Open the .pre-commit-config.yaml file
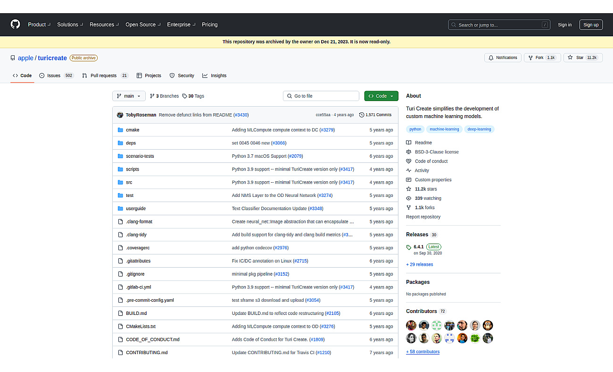The width and height of the screenshot is (613, 372). 150,300
